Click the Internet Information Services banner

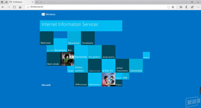[x=81, y=26]
